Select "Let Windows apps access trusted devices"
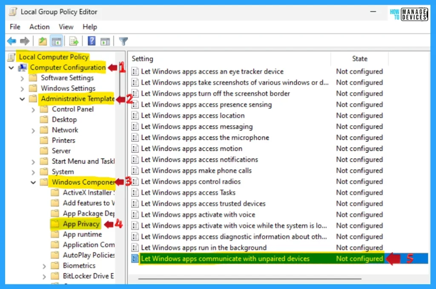This screenshot has width=436, height=289. click(203, 203)
